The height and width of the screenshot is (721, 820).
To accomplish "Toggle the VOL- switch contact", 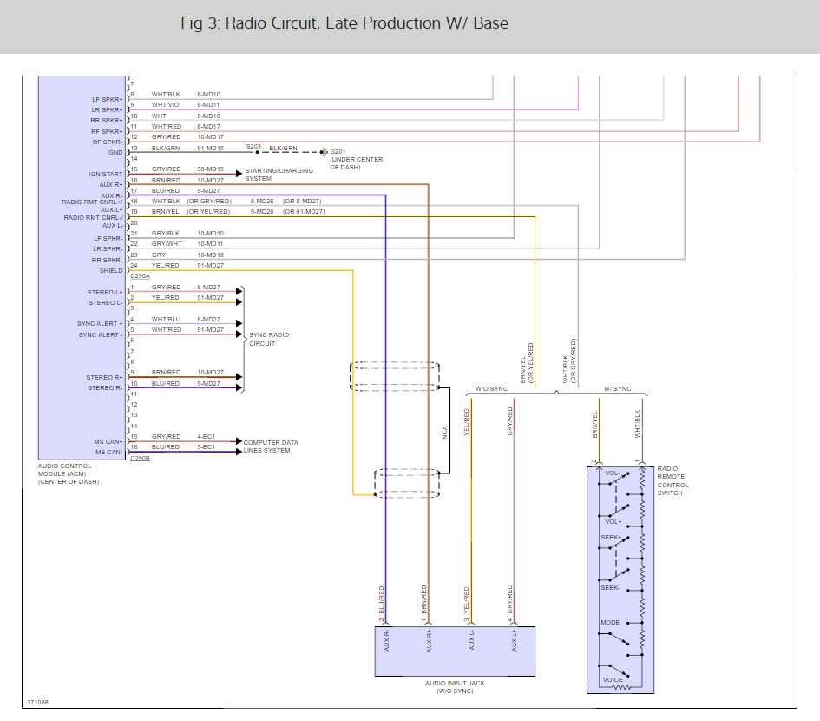I will coord(616,479).
